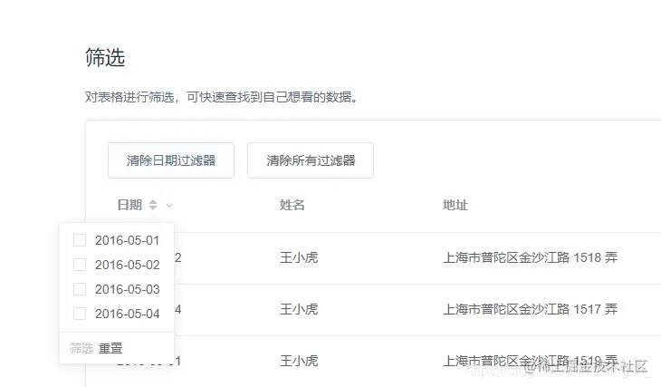Click 王小虎 in the 1517 弄 row
661x387 pixels.
pos(299,309)
